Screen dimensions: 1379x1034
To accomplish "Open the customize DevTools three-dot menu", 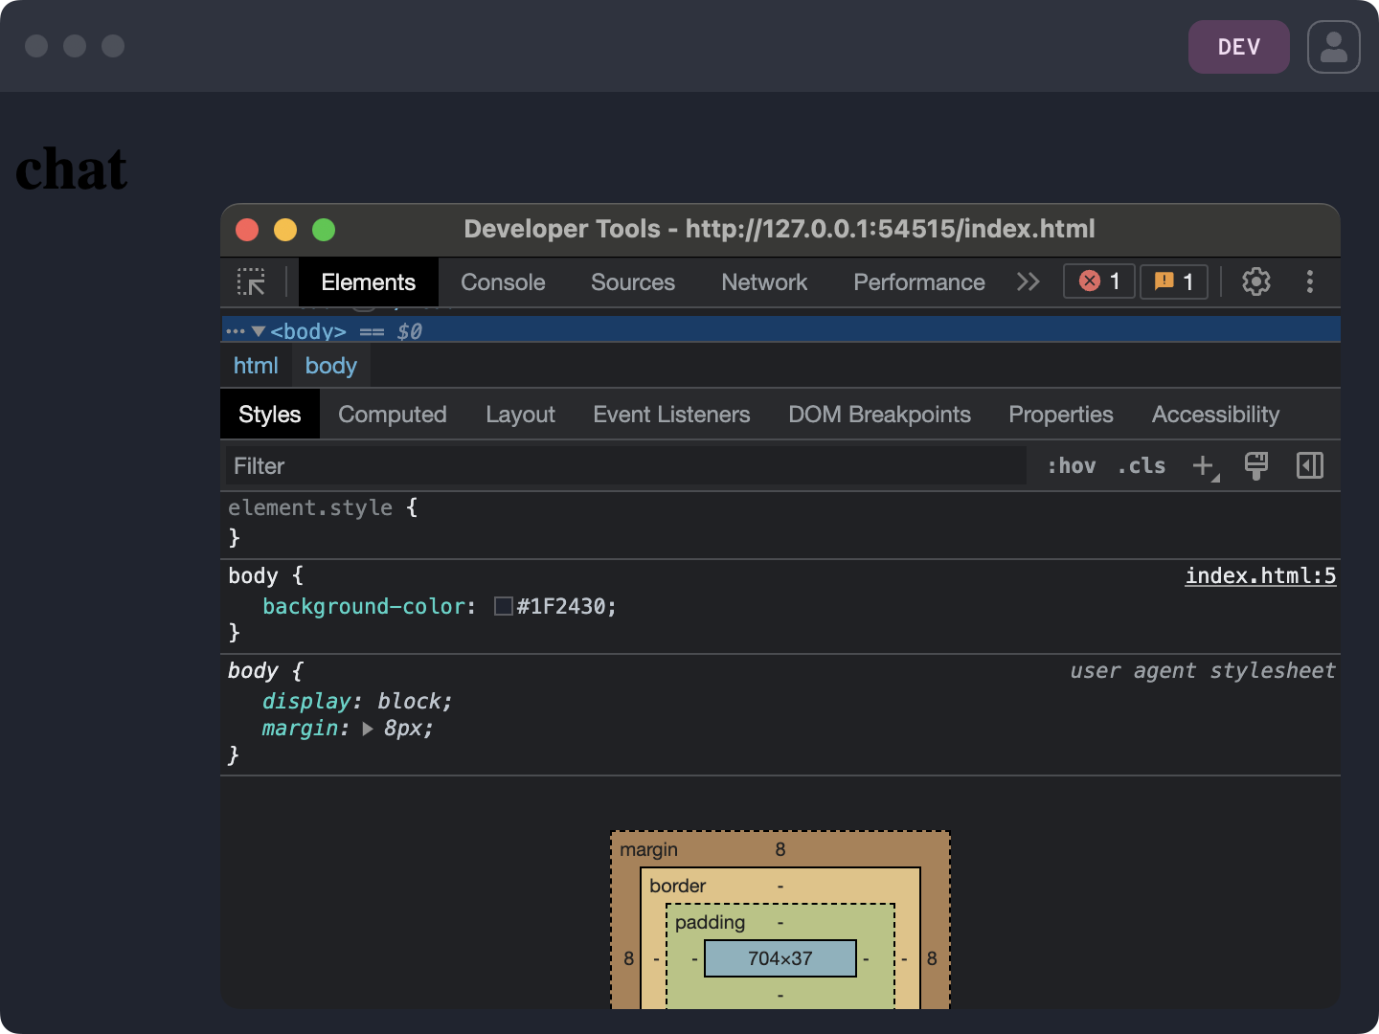I will [1309, 281].
